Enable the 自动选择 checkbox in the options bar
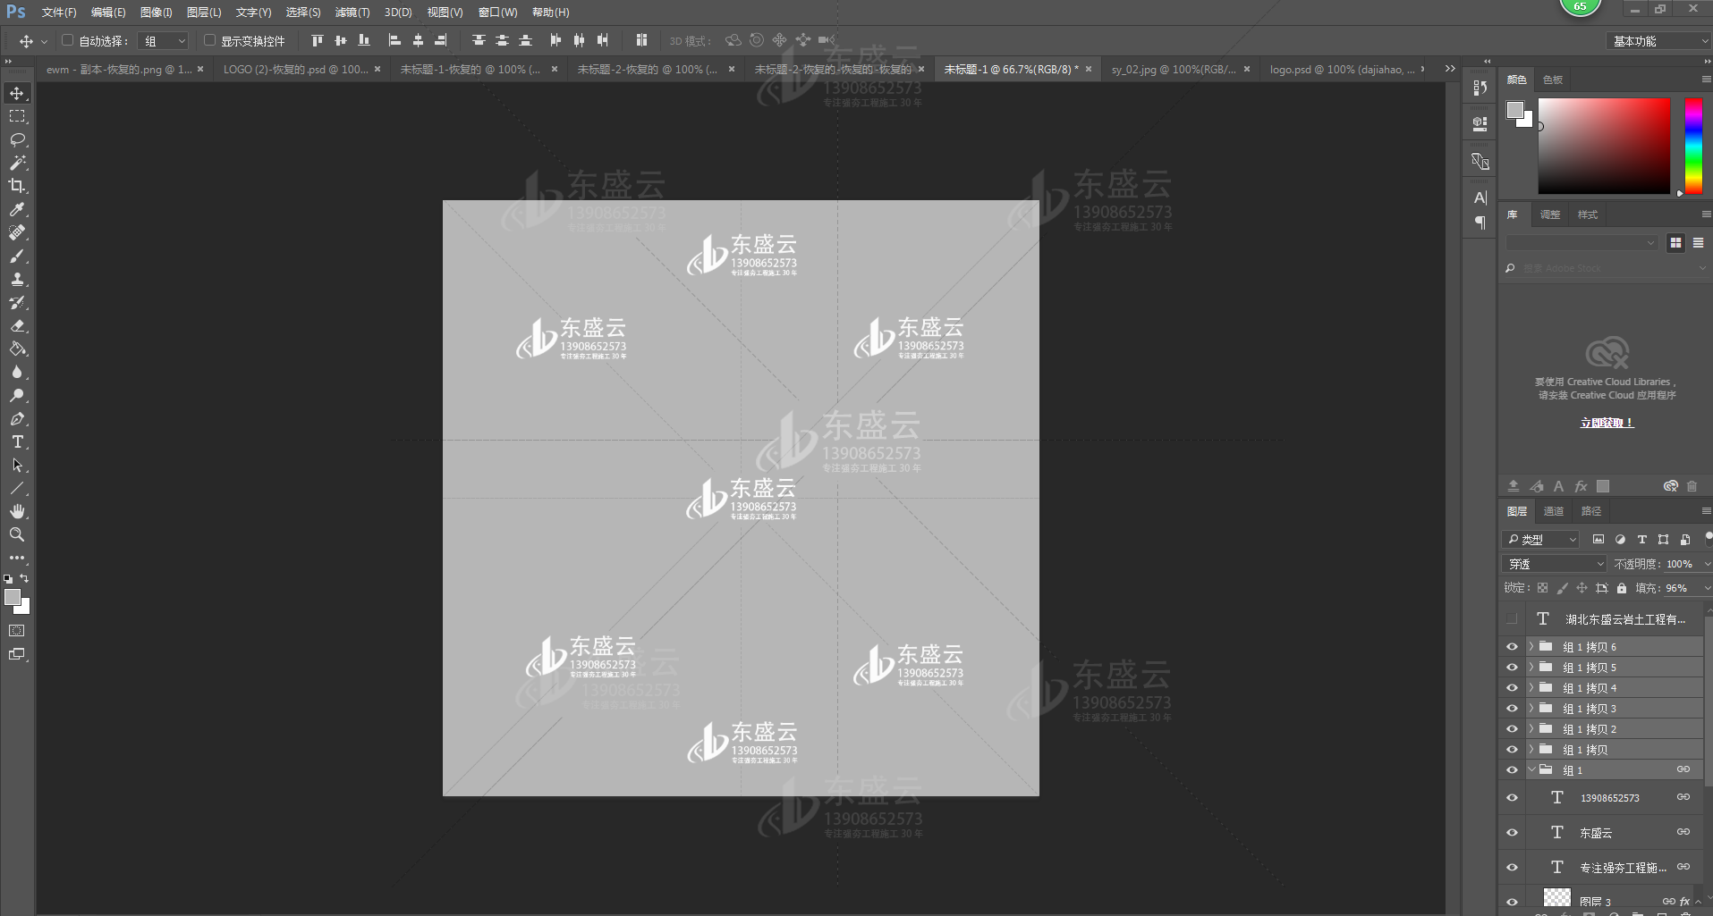This screenshot has width=1713, height=916. click(67, 40)
